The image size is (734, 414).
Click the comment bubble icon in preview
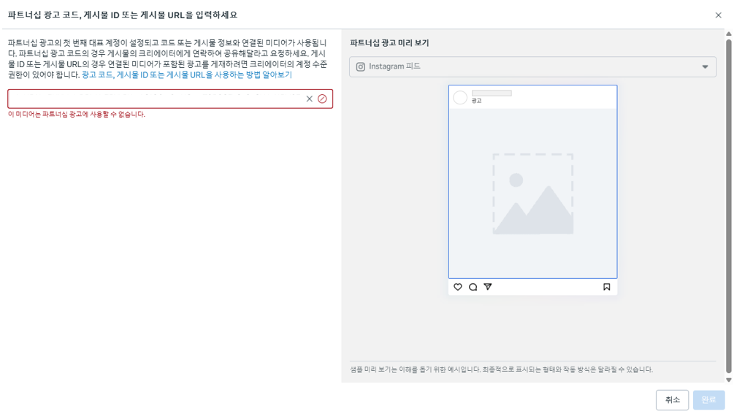(x=473, y=287)
